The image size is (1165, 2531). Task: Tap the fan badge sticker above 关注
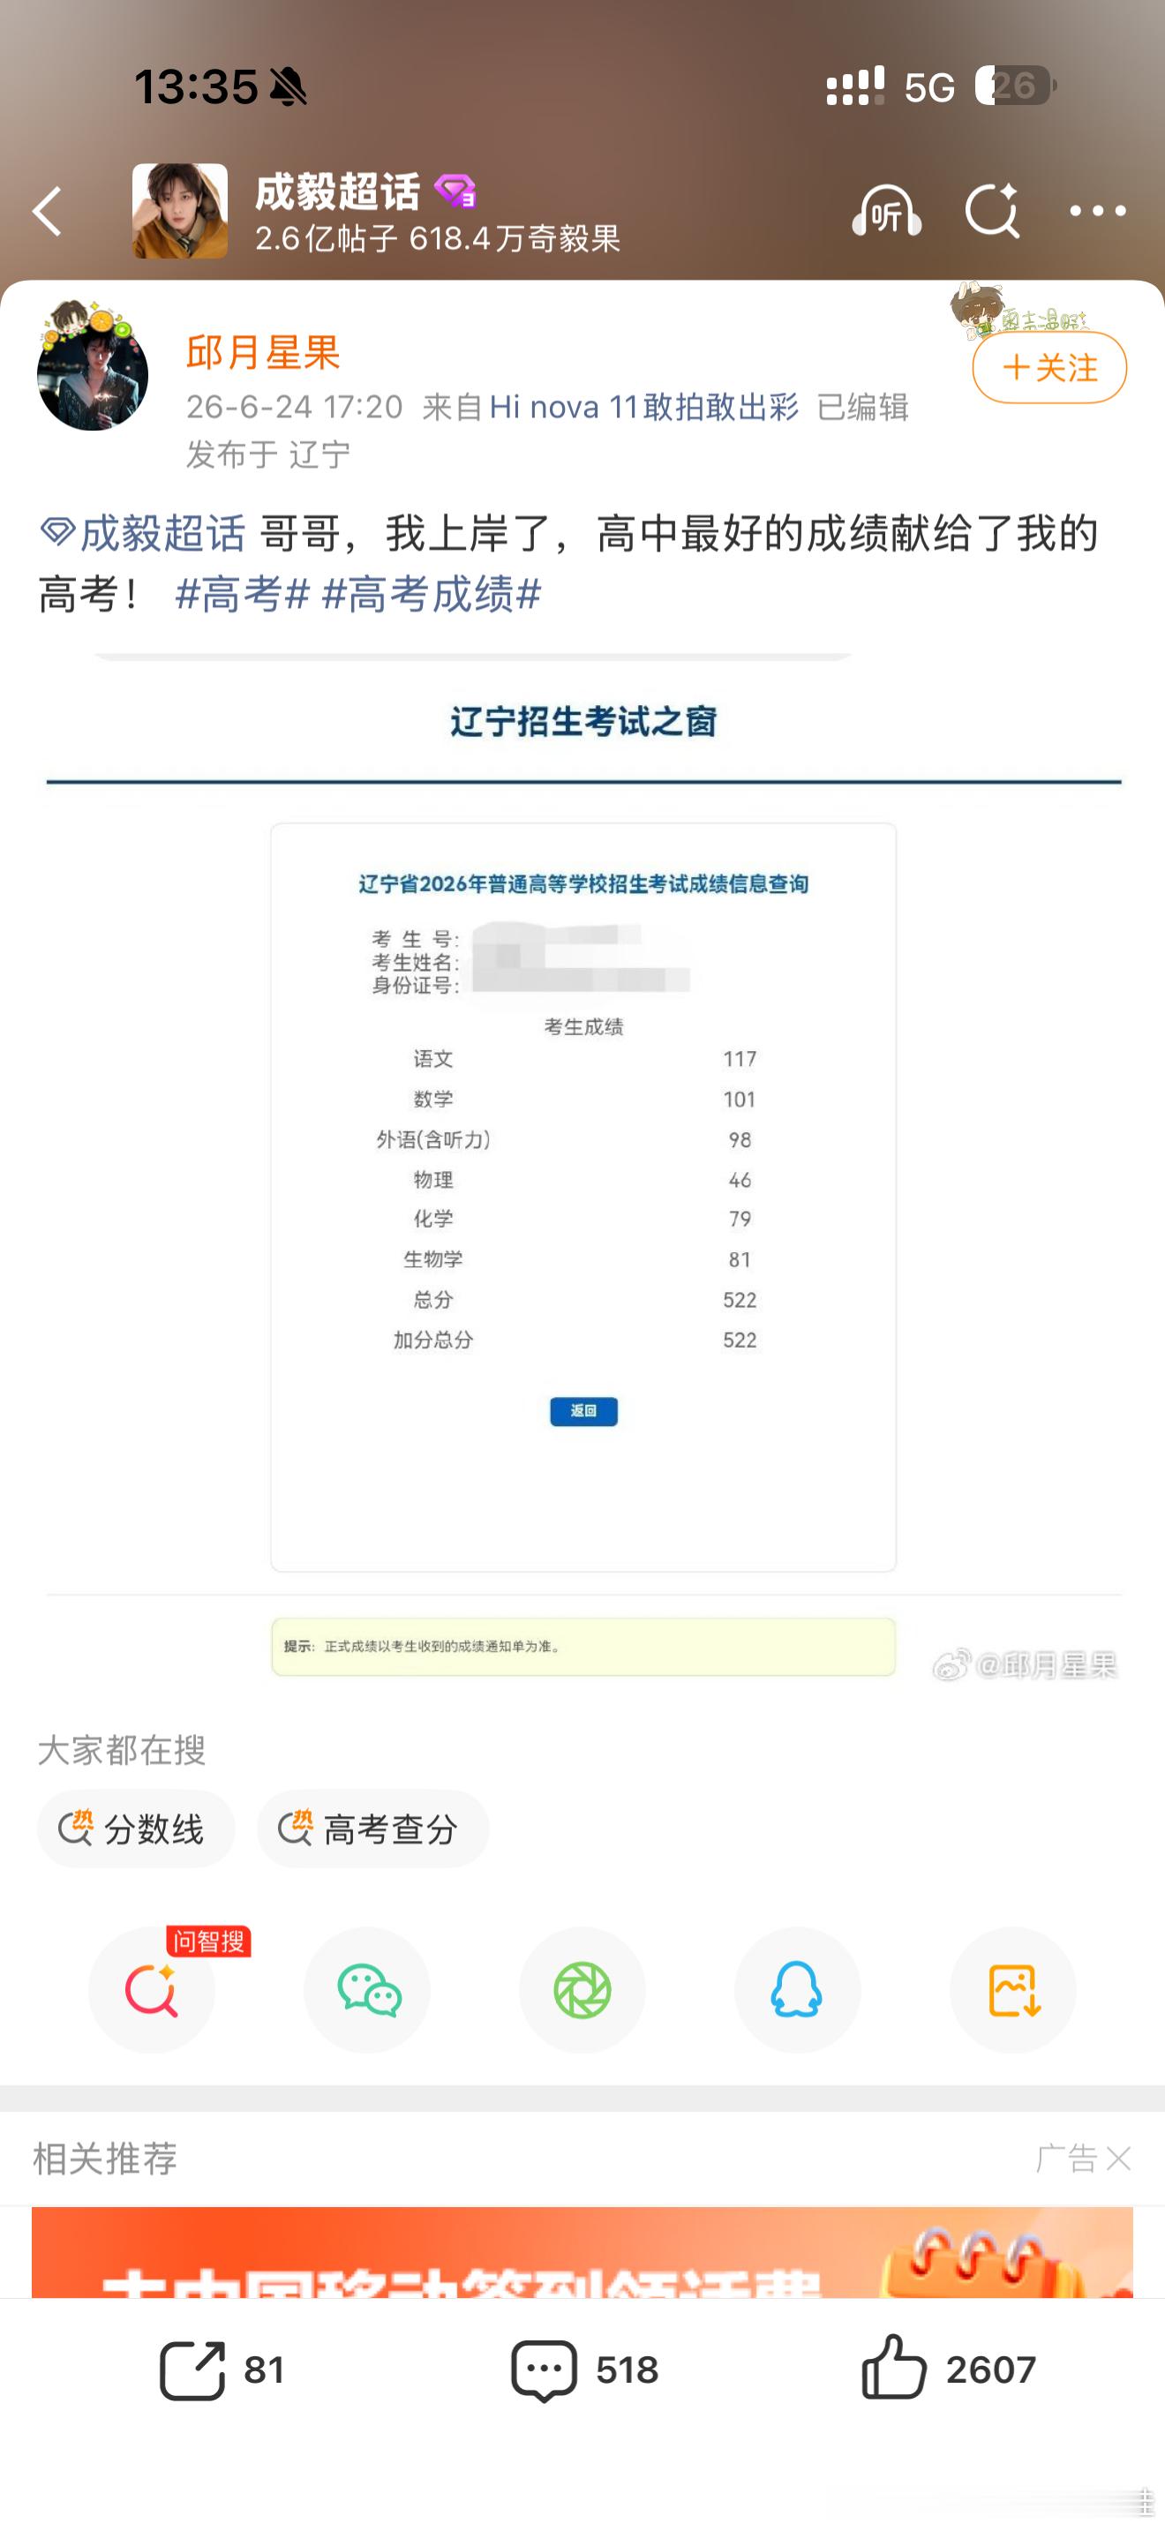pos(1018,311)
